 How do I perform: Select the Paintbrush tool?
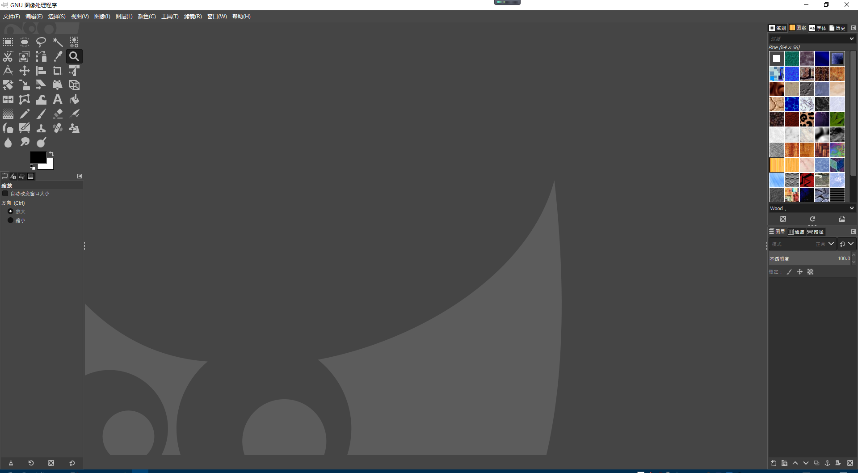(x=41, y=114)
